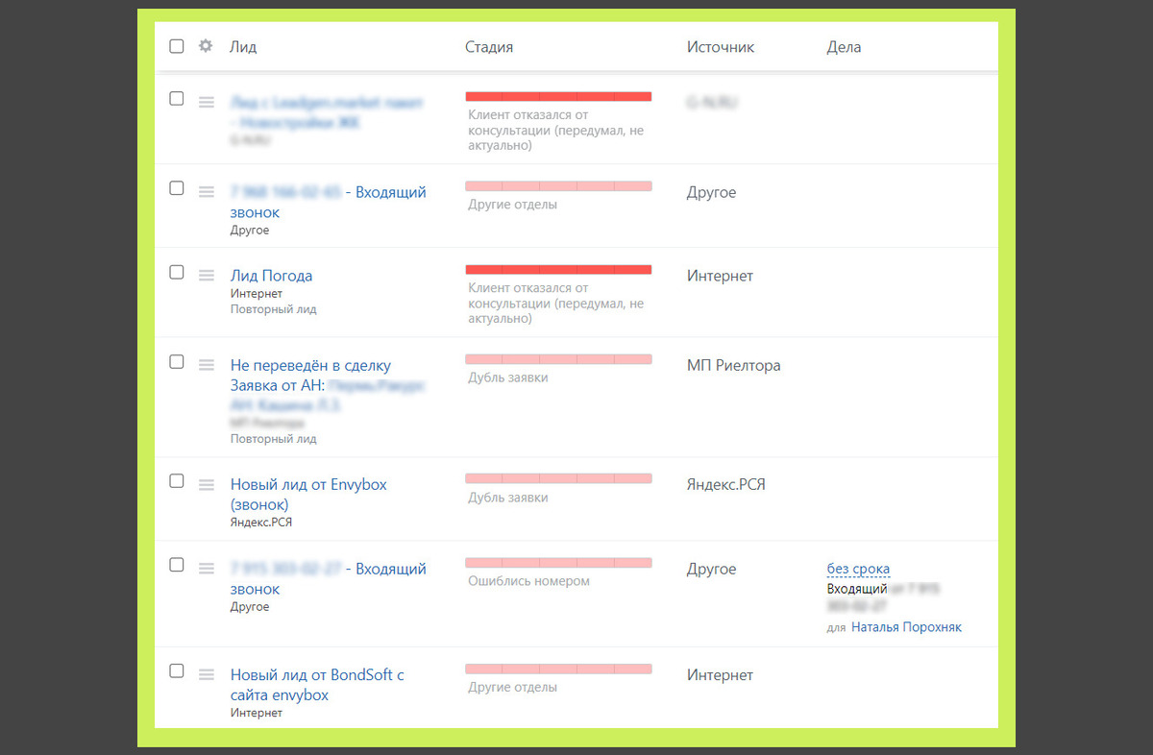The image size is (1153, 755).
Task: Sort by the Стадия column header
Action: [x=489, y=47]
